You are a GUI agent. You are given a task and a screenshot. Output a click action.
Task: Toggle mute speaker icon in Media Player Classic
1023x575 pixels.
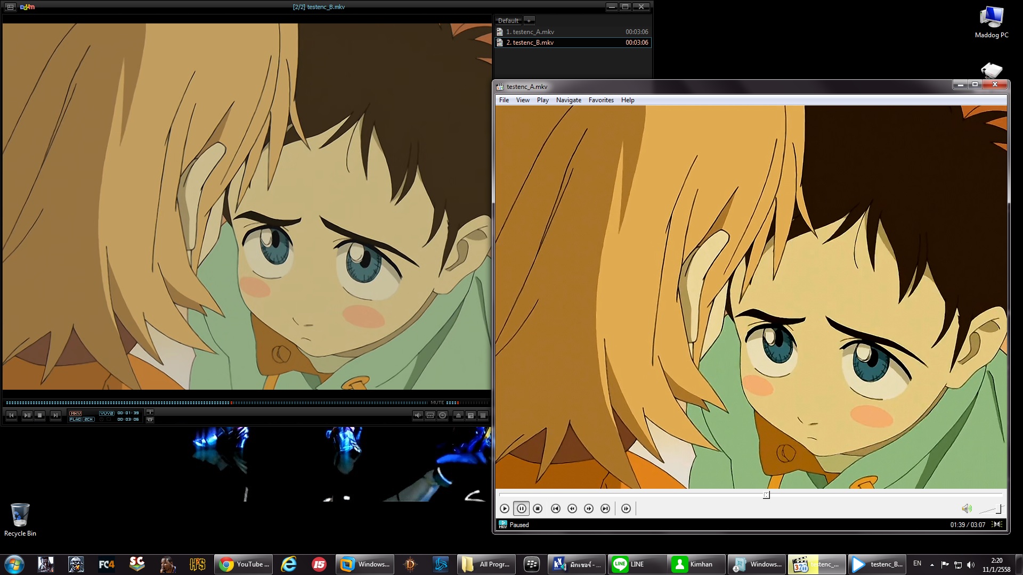(967, 509)
